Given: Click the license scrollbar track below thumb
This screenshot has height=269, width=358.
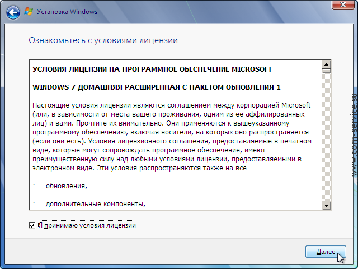Looking at the screenshot, I should (327, 137).
